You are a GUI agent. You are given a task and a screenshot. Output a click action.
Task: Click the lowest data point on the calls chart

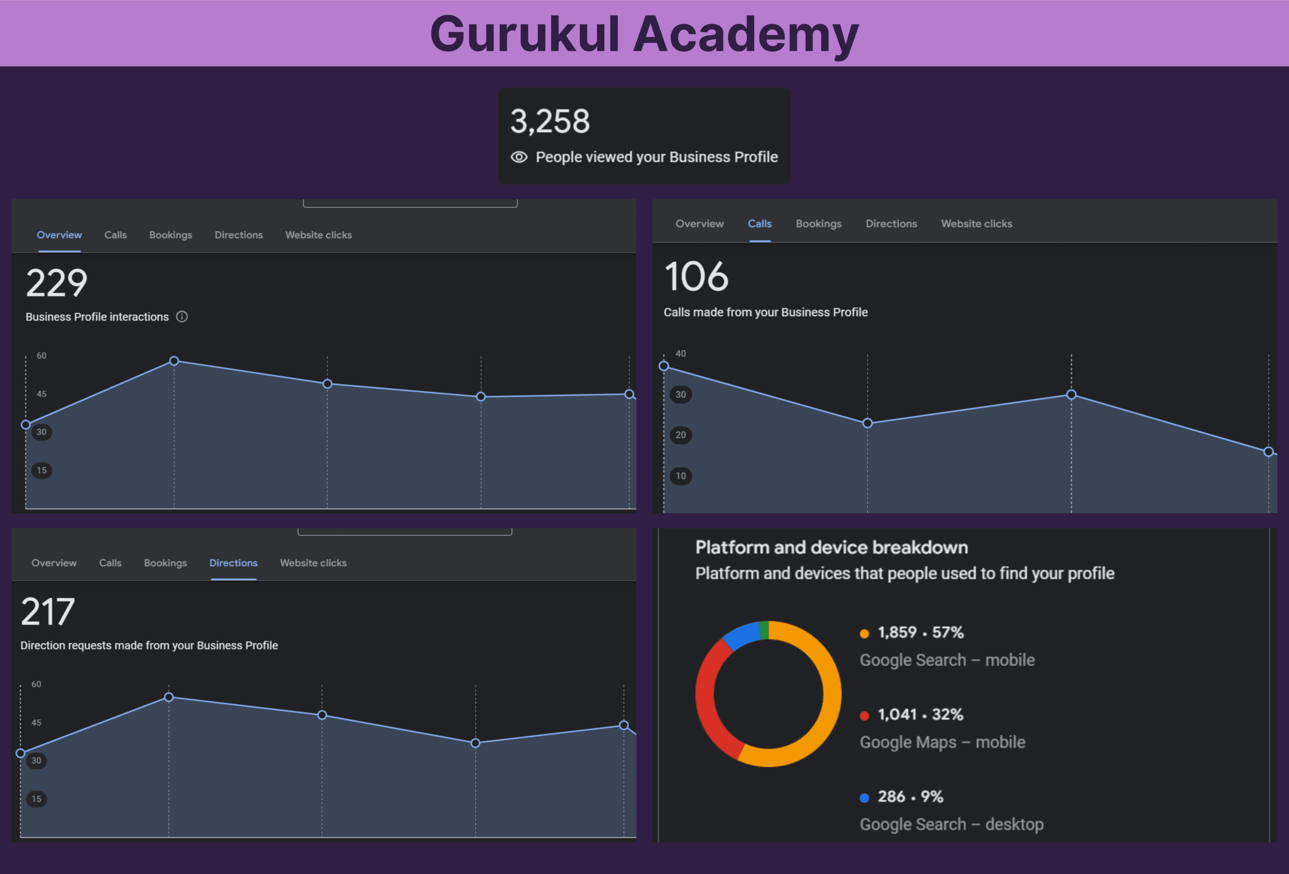[1268, 452]
